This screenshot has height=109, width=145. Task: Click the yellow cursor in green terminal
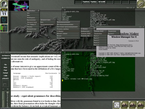(x=62, y=81)
